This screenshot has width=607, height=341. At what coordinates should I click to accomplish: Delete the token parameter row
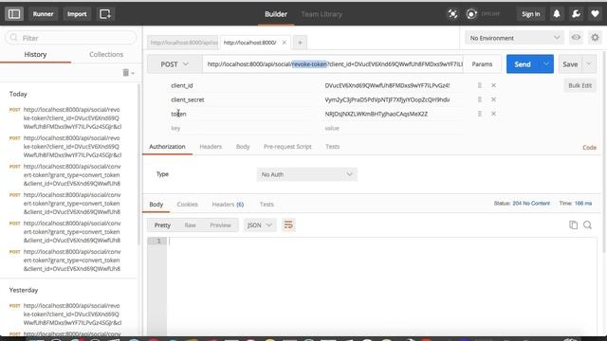point(493,114)
